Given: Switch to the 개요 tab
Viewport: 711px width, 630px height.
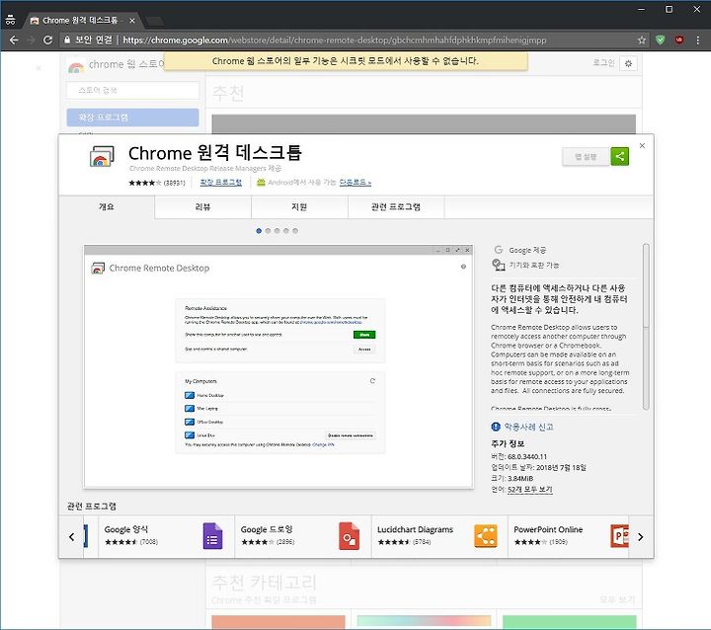Looking at the screenshot, I should pyautogui.click(x=107, y=206).
